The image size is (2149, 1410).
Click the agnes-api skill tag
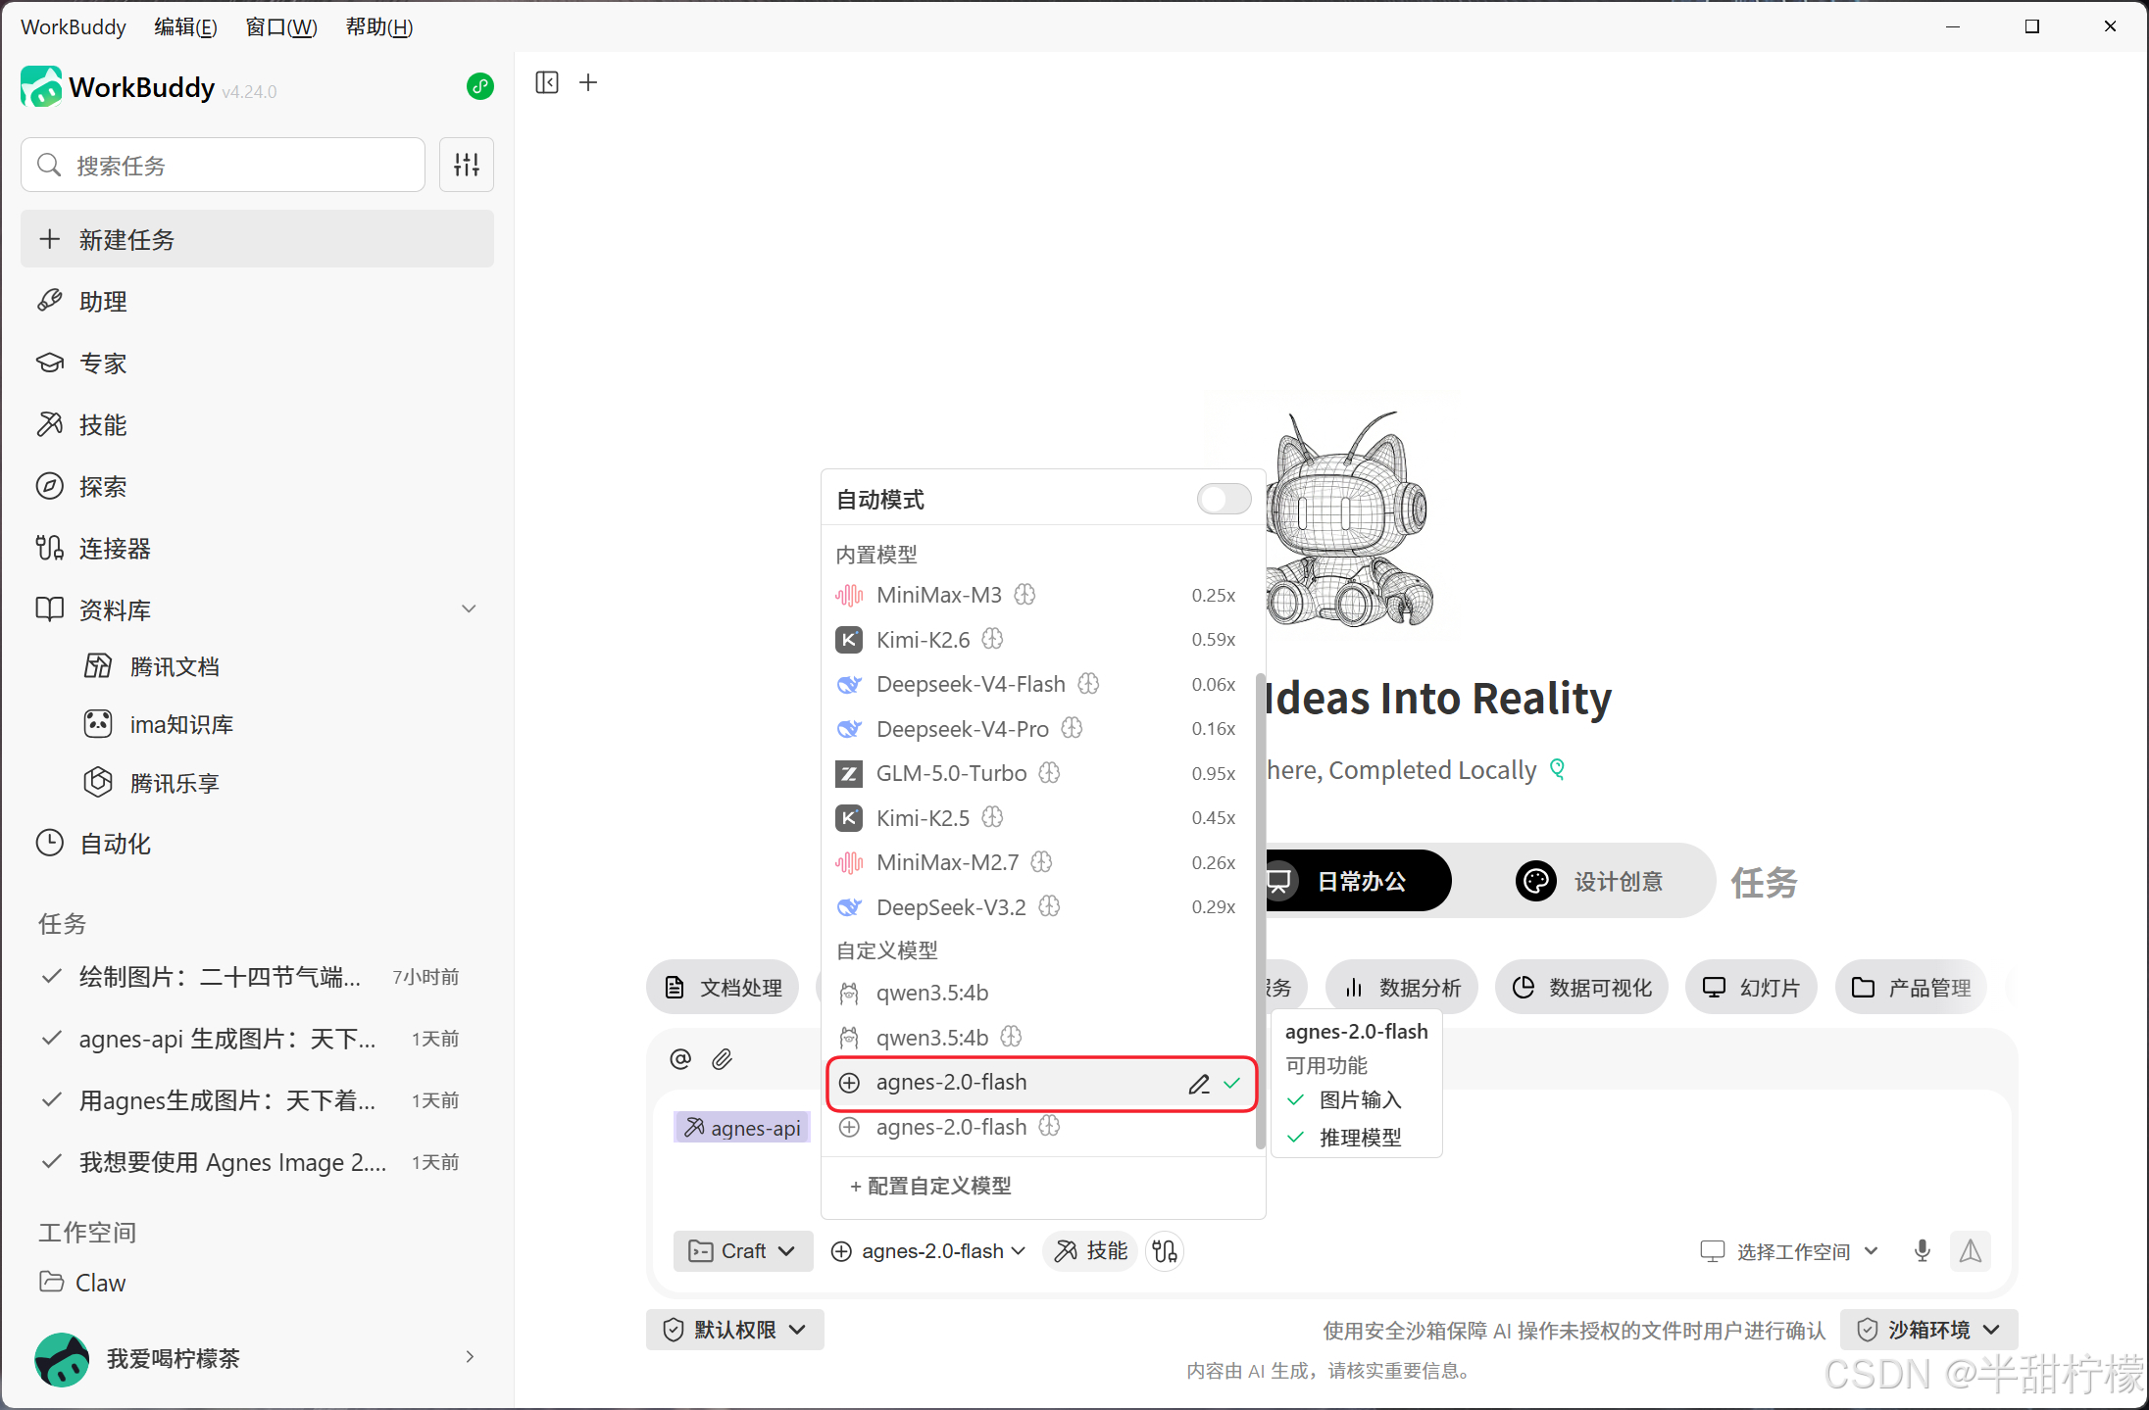click(x=742, y=1128)
